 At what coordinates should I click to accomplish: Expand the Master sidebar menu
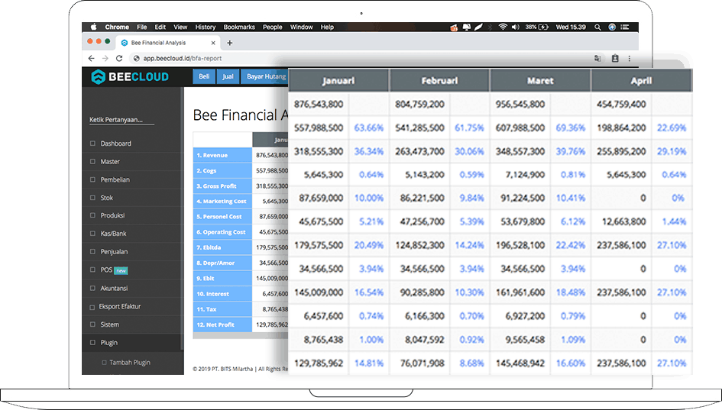click(110, 162)
